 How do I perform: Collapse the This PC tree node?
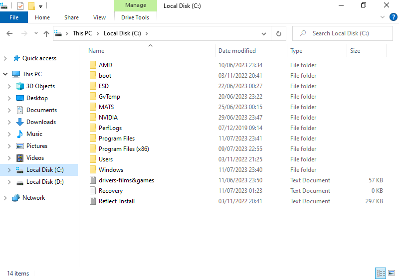(5, 74)
